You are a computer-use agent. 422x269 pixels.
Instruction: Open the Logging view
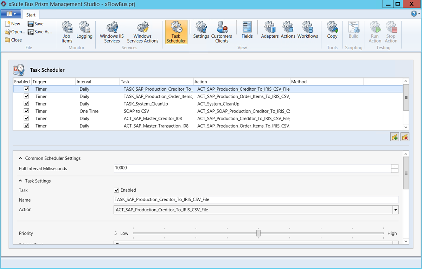click(84, 32)
